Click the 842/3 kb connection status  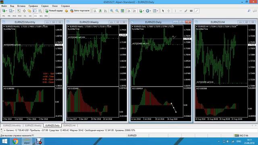[x=241, y=135]
